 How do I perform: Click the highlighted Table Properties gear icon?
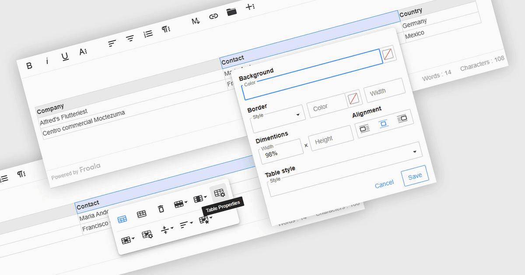click(x=220, y=192)
